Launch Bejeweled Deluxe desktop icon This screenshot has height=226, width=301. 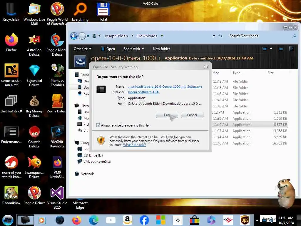(34, 75)
